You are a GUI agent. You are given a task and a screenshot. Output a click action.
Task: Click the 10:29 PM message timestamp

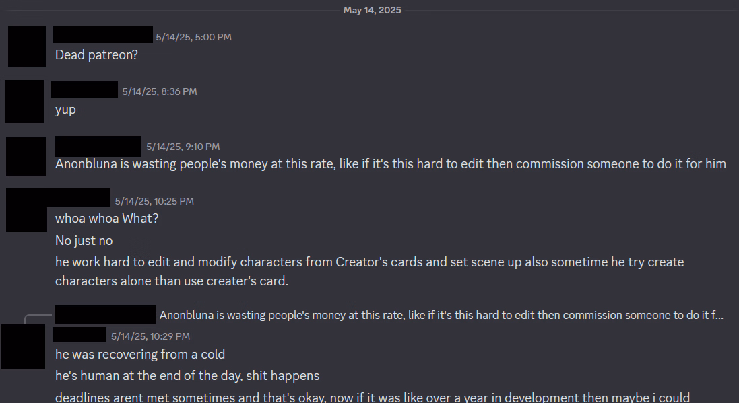(x=150, y=336)
